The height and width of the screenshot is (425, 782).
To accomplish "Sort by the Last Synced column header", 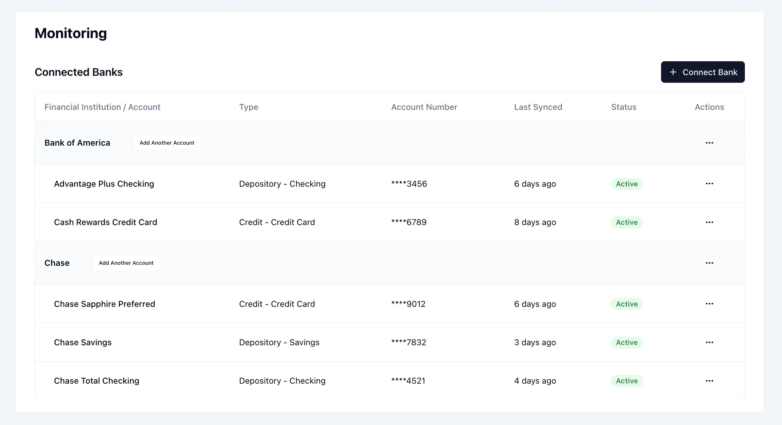I will [x=538, y=107].
